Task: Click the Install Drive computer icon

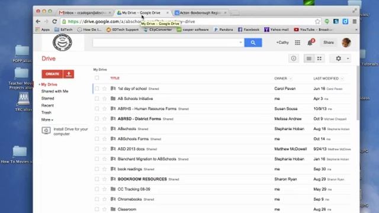Action: point(46,131)
